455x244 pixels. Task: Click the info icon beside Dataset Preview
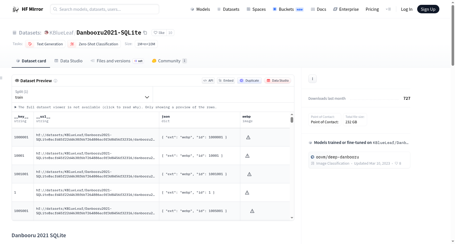(x=55, y=81)
